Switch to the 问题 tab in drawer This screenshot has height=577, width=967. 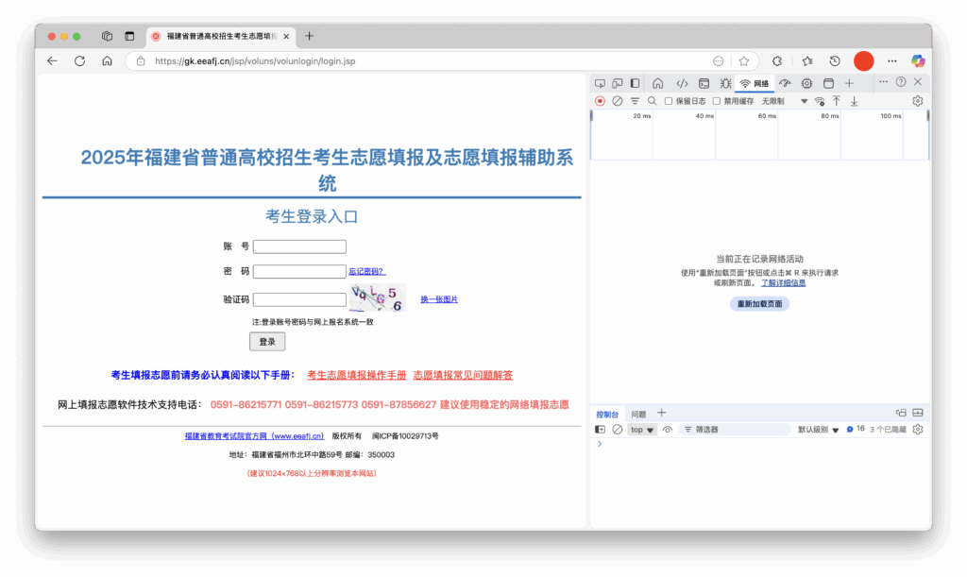(x=638, y=414)
